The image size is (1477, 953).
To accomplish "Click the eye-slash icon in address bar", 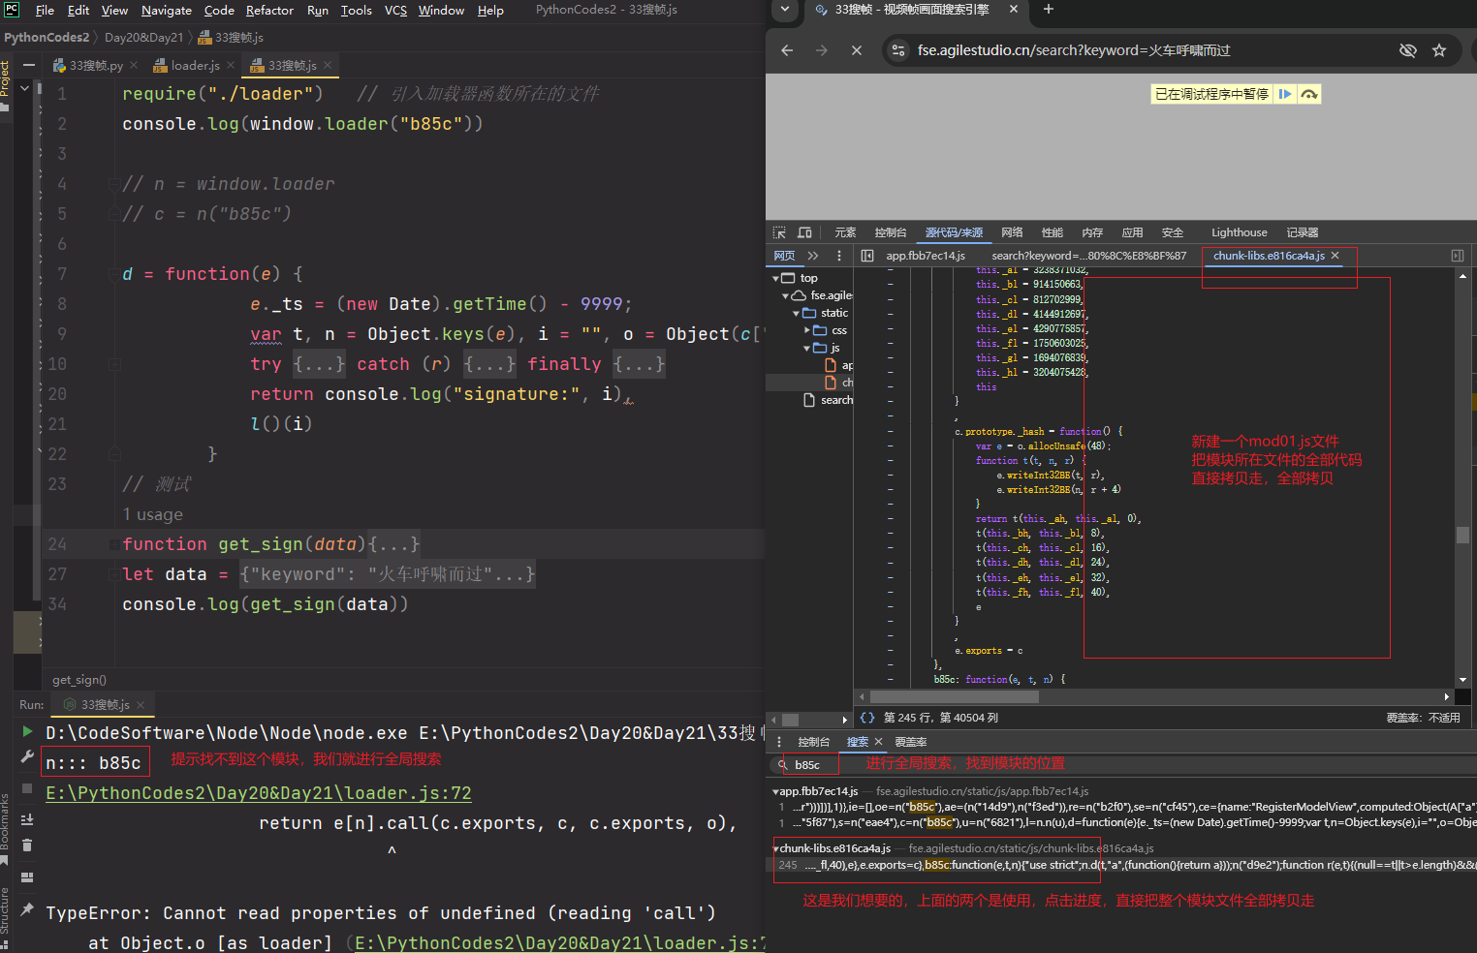I will point(1408,50).
